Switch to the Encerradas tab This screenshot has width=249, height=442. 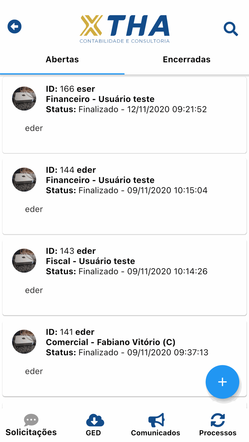[187, 59]
